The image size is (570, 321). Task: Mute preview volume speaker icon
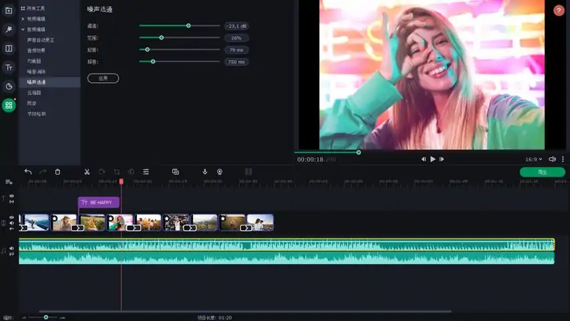[x=552, y=159]
